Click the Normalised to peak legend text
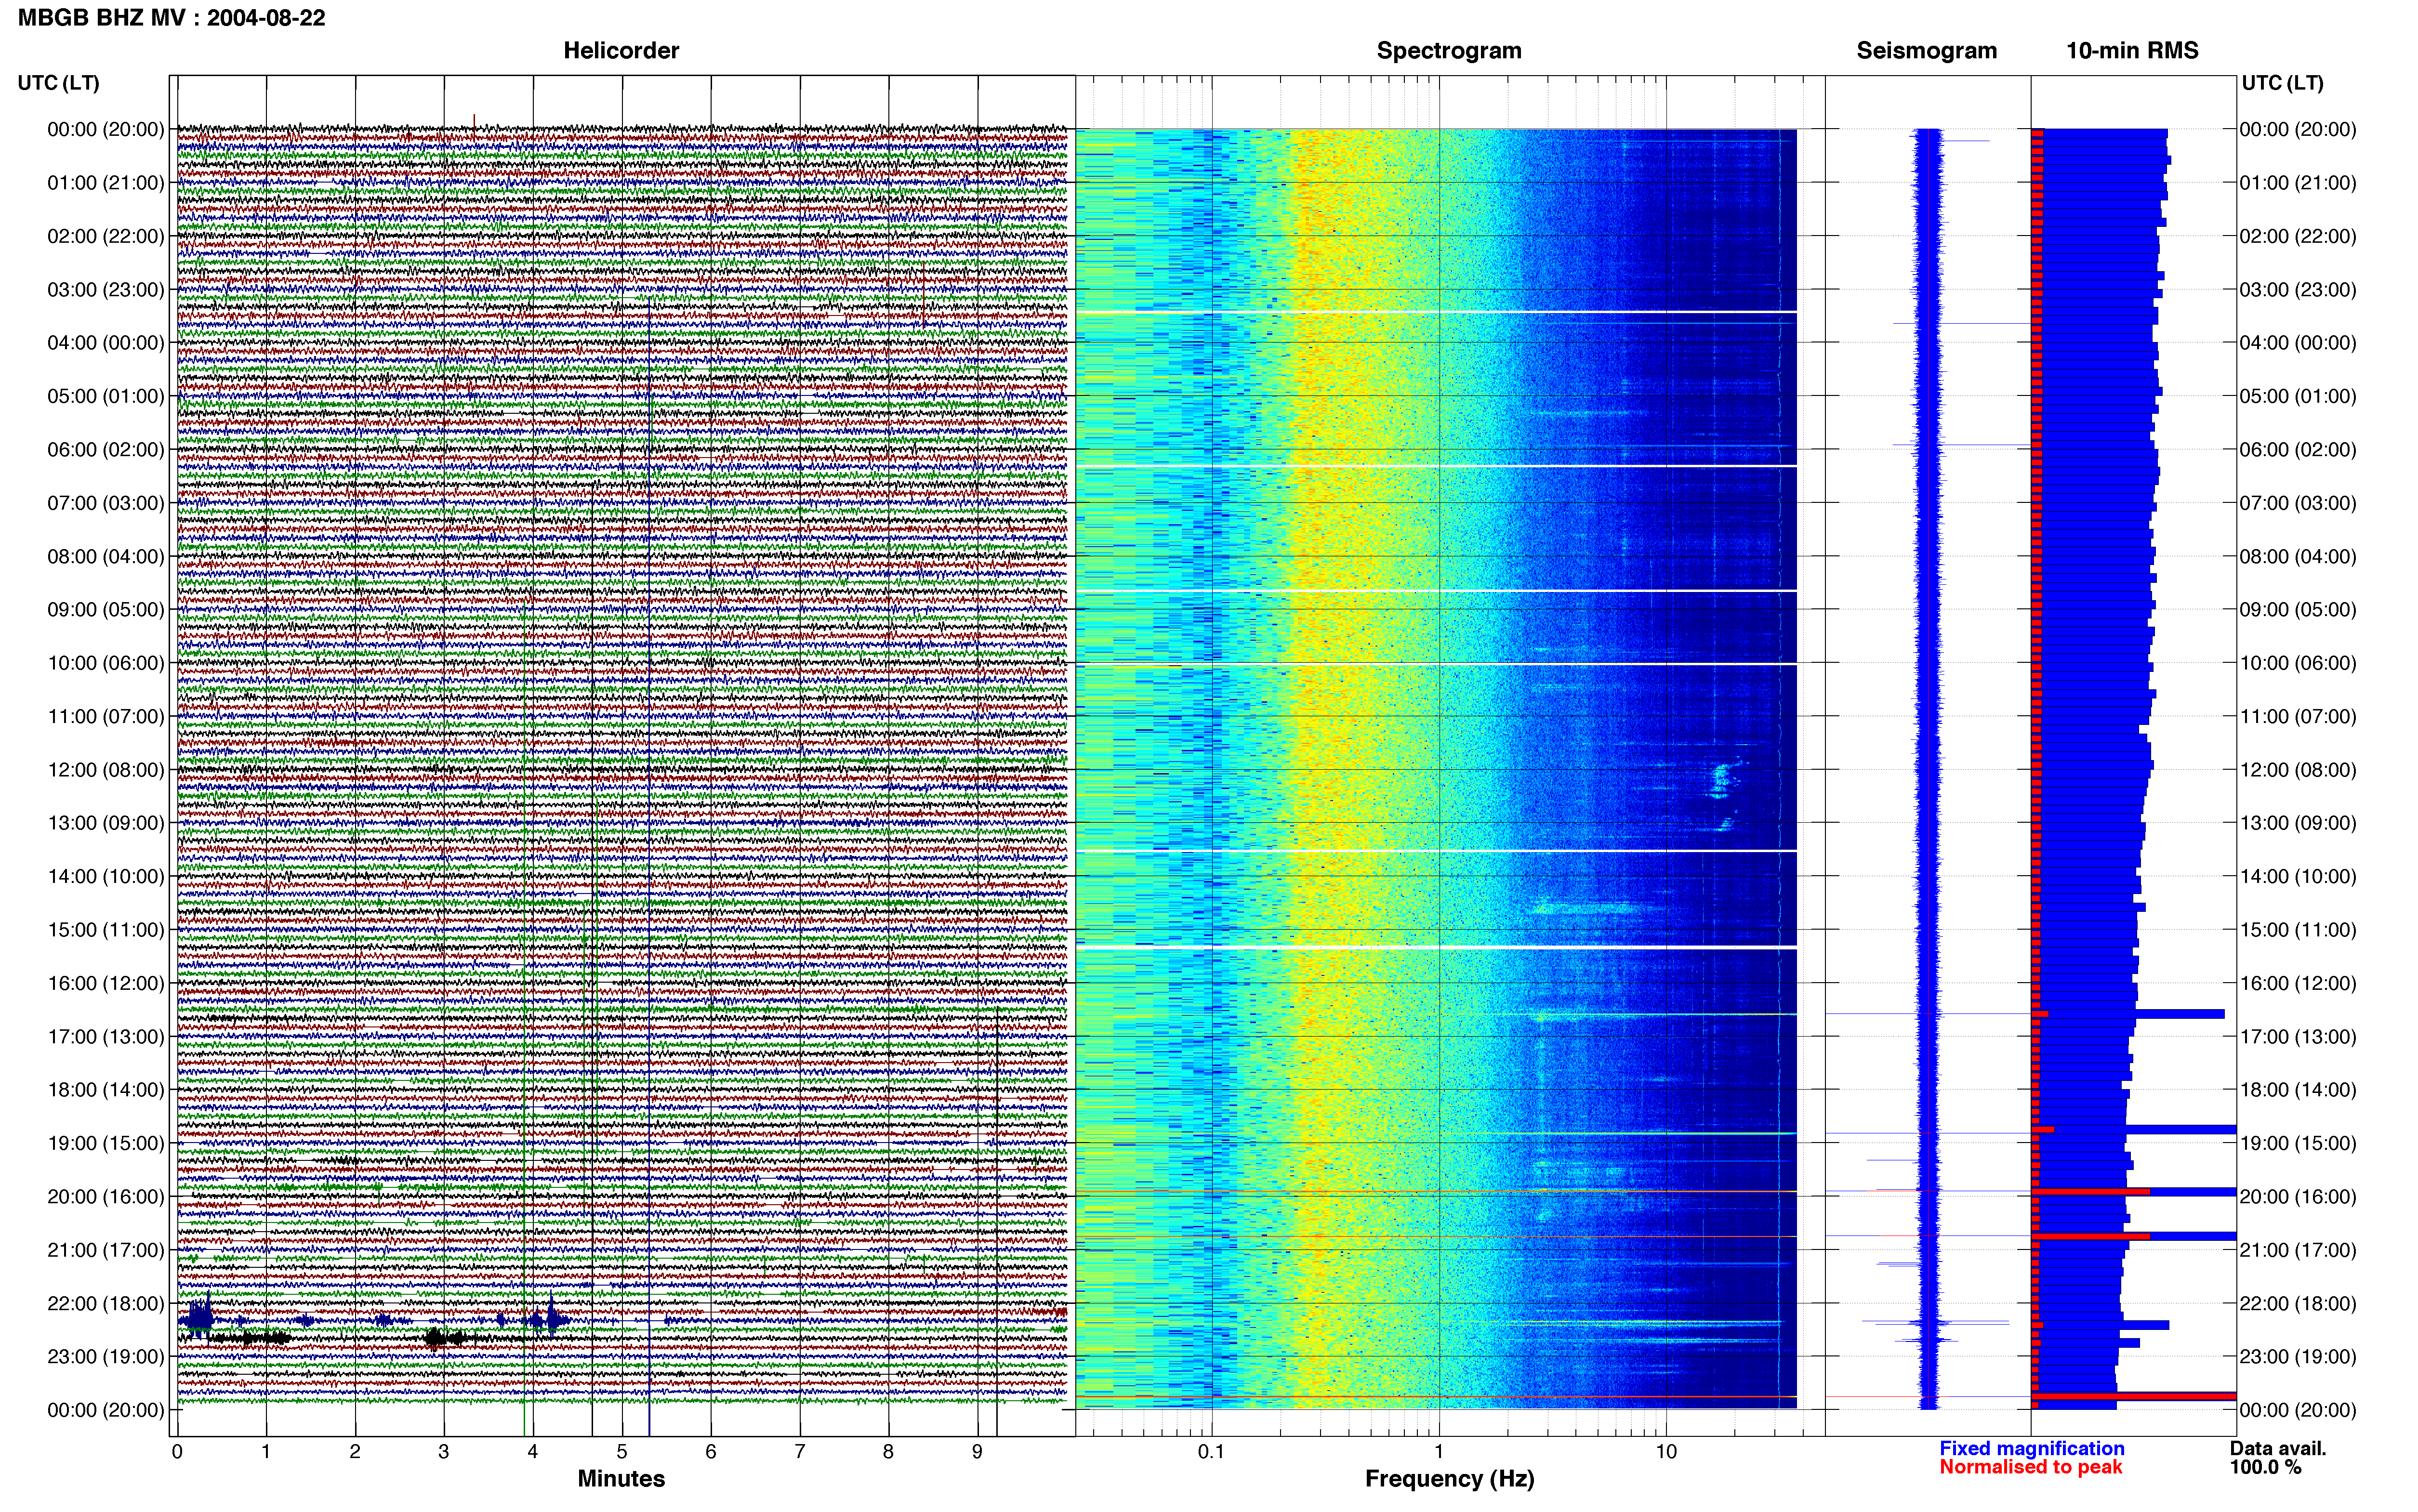Image resolution: width=2418 pixels, height=1512 pixels. [x=2031, y=1467]
